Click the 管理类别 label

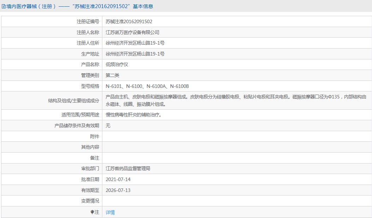[90, 75]
